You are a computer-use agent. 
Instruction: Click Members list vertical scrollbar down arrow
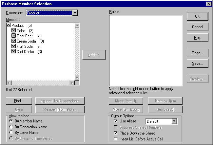77,78
